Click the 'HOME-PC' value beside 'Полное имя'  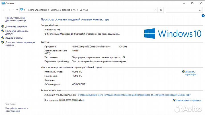coord(77,76)
